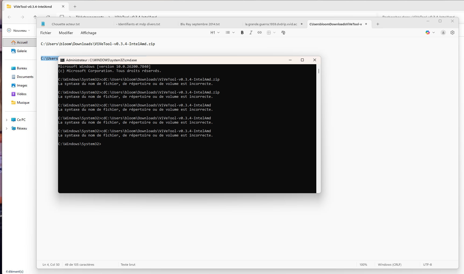
Task: Click the UTF-8 encoding indicator
Action: coord(427,265)
